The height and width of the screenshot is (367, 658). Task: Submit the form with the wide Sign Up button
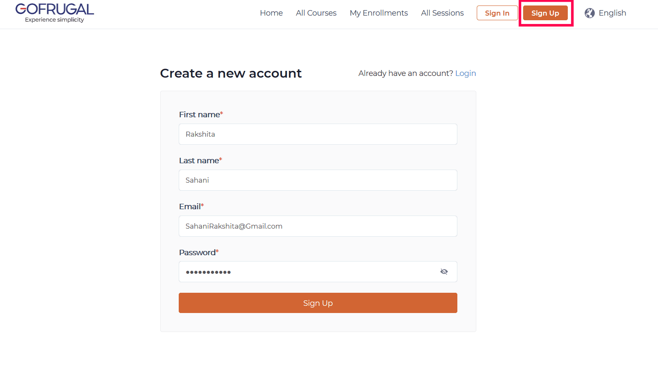pyautogui.click(x=318, y=303)
